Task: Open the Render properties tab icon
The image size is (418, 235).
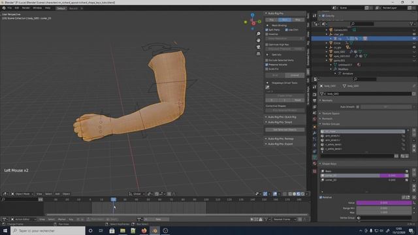Action: (x=315, y=95)
